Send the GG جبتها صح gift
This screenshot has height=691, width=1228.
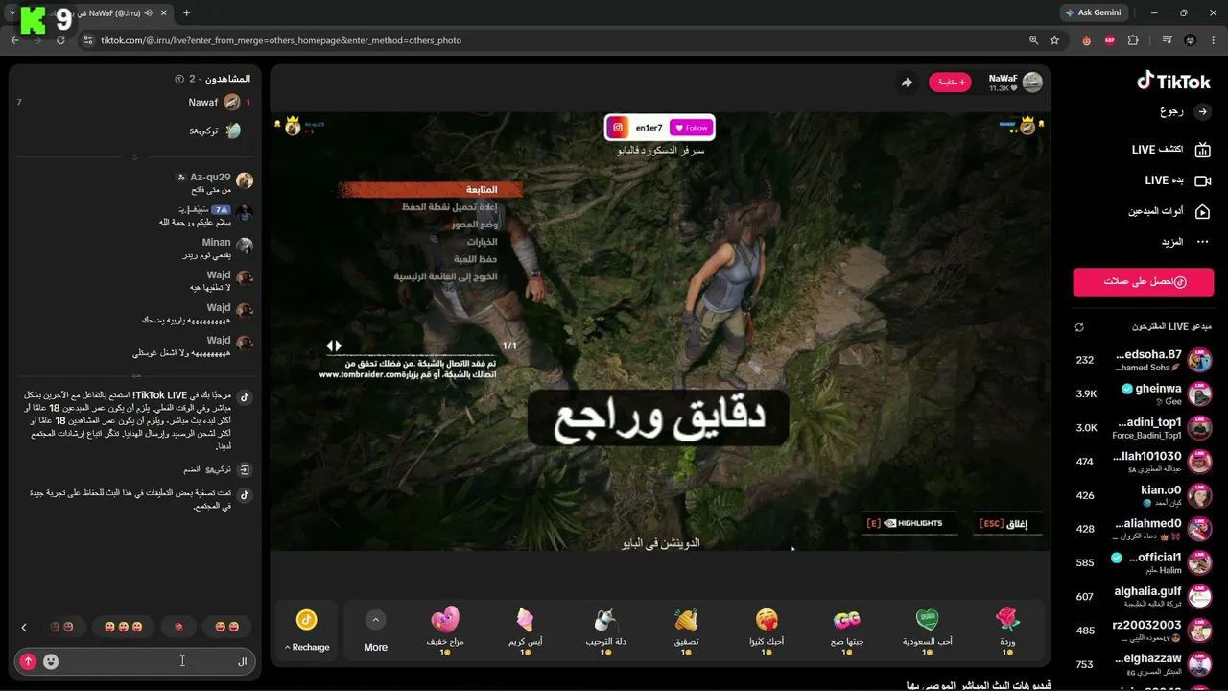coord(846,630)
